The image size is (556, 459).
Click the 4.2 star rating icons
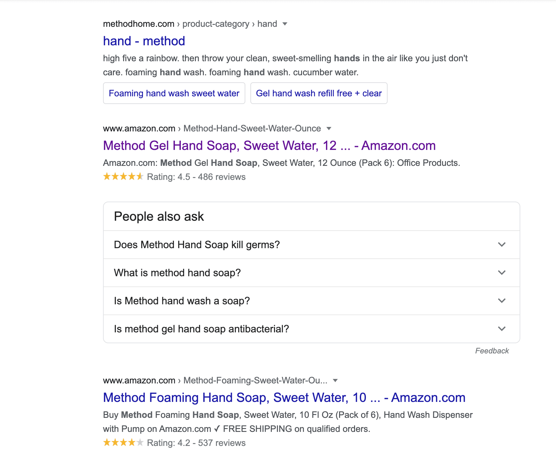tap(123, 442)
